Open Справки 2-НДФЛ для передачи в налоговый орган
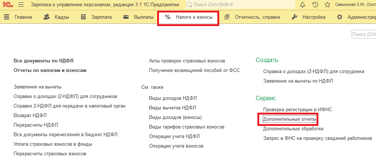The width and height of the screenshot is (376, 167). coord(69,106)
